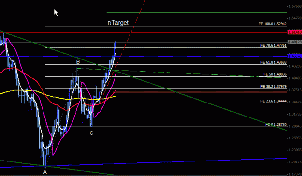Viewport: 302px width, 176px height.
Task: Click the 1.40405 price axis value
Action: (x=295, y=78)
